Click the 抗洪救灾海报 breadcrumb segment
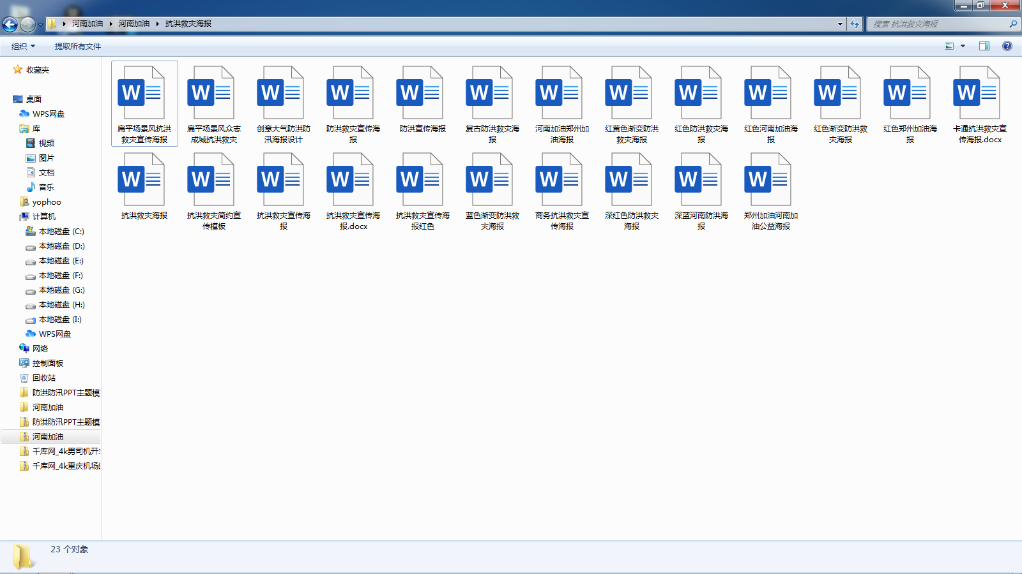This screenshot has width=1022, height=574. click(x=188, y=24)
